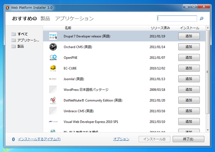Click the DotNetNuke logo icon
This screenshot has height=152, width=215.
[53, 100]
